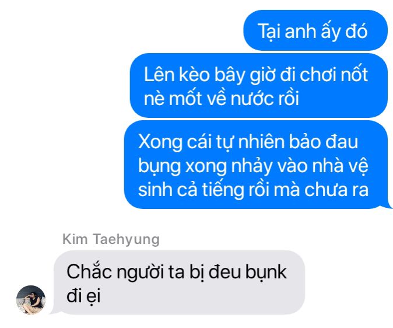The height and width of the screenshot is (328, 393).
Task: Select the "Tại anh ấy đó" message bubble
Action: pyautogui.click(x=315, y=30)
